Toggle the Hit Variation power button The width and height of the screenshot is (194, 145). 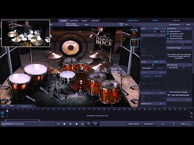(x=187, y=29)
